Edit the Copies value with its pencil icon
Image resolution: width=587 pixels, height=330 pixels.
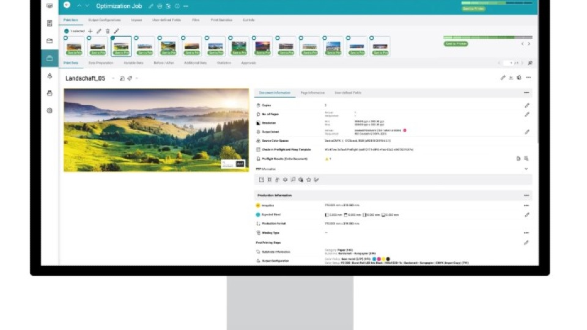tap(527, 106)
